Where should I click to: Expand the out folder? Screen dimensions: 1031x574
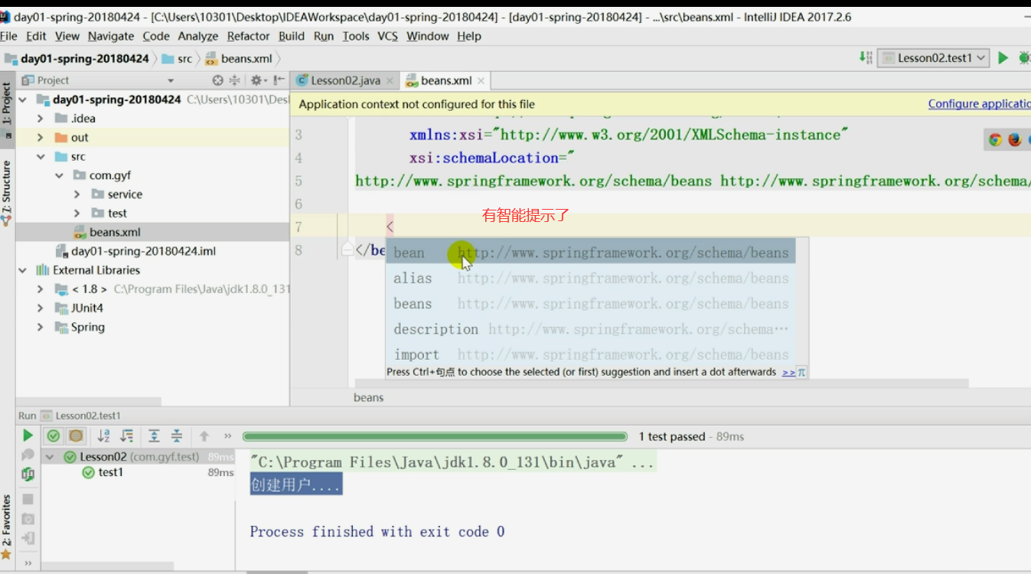[x=40, y=138]
